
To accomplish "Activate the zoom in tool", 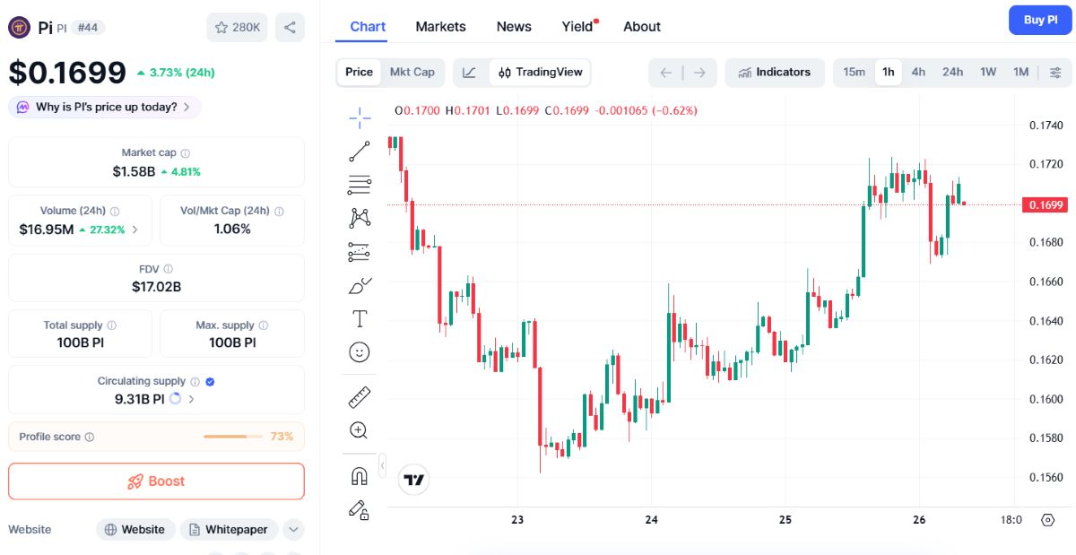I will (360, 430).
